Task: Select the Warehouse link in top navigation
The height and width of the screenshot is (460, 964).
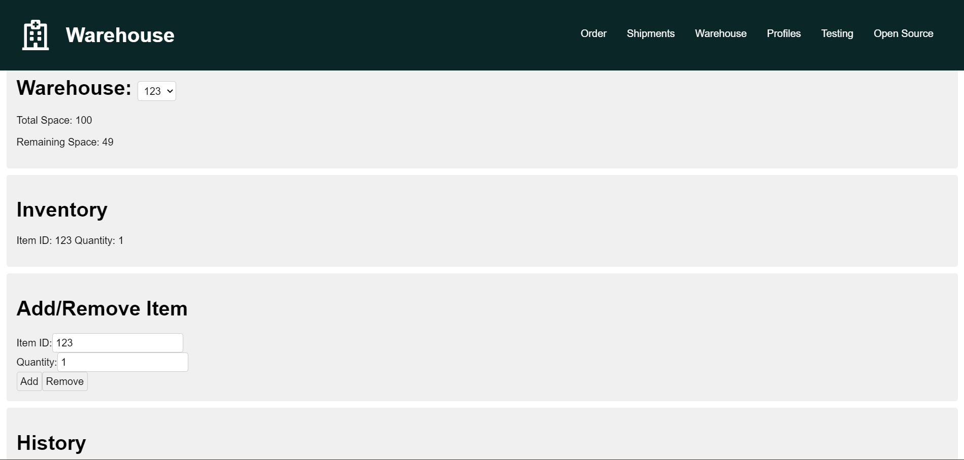Action: pos(720,33)
